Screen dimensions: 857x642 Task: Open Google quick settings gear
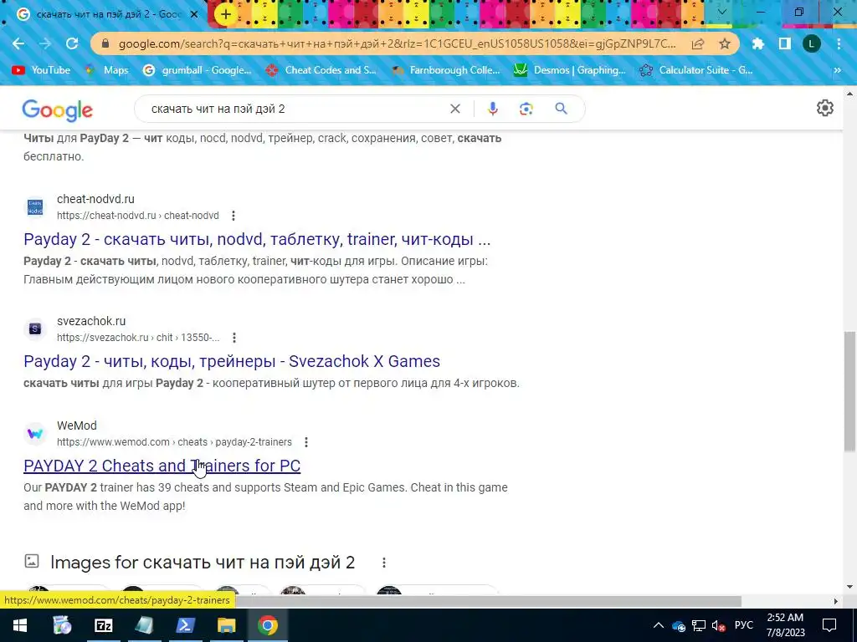pos(824,108)
